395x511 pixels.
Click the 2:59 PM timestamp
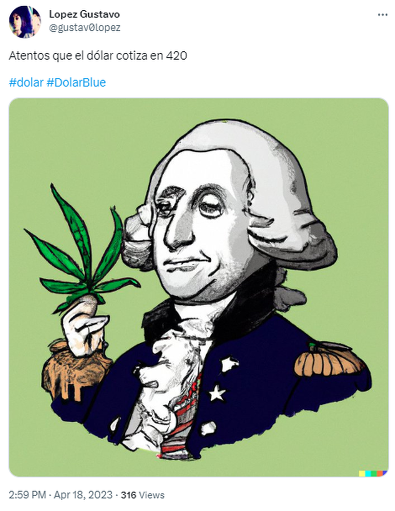click(27, 495)
